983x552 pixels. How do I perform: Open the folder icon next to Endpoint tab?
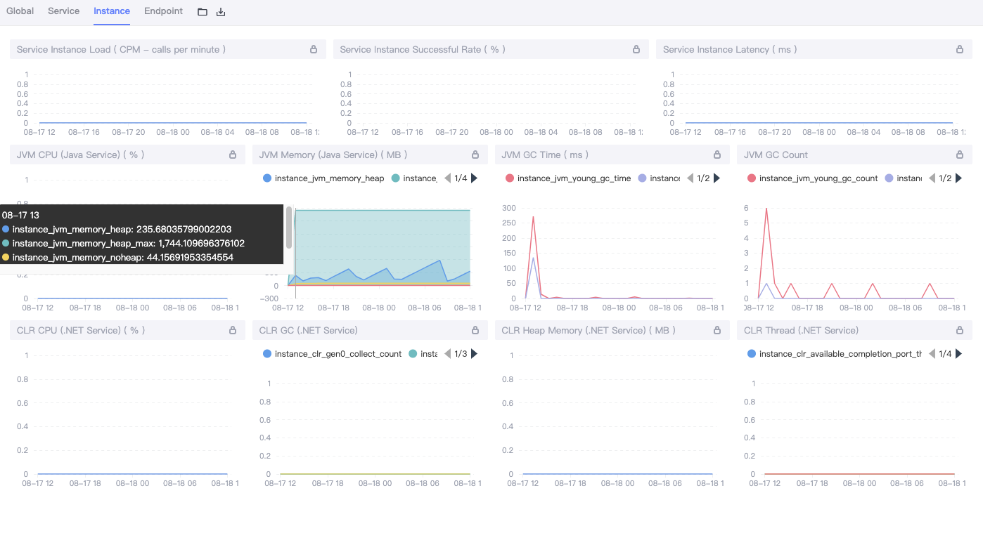pyautogui.click(x=203, y=12)
